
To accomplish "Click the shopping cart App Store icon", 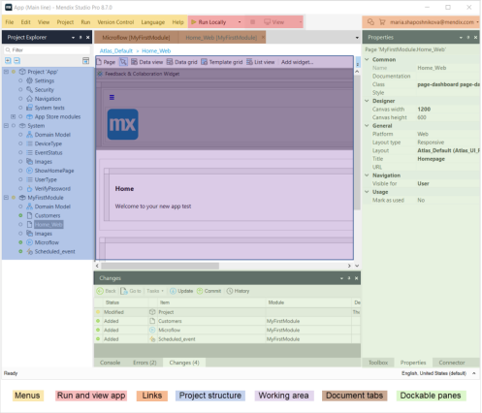I will pyautogui.click(x=382, y=22).
